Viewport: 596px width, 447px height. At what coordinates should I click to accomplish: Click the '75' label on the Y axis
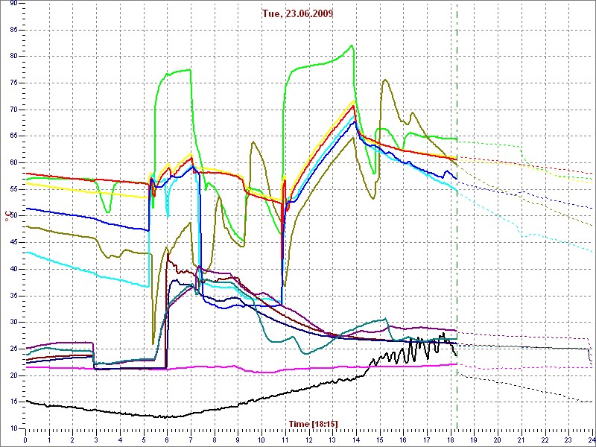click(x=13, y=83)
